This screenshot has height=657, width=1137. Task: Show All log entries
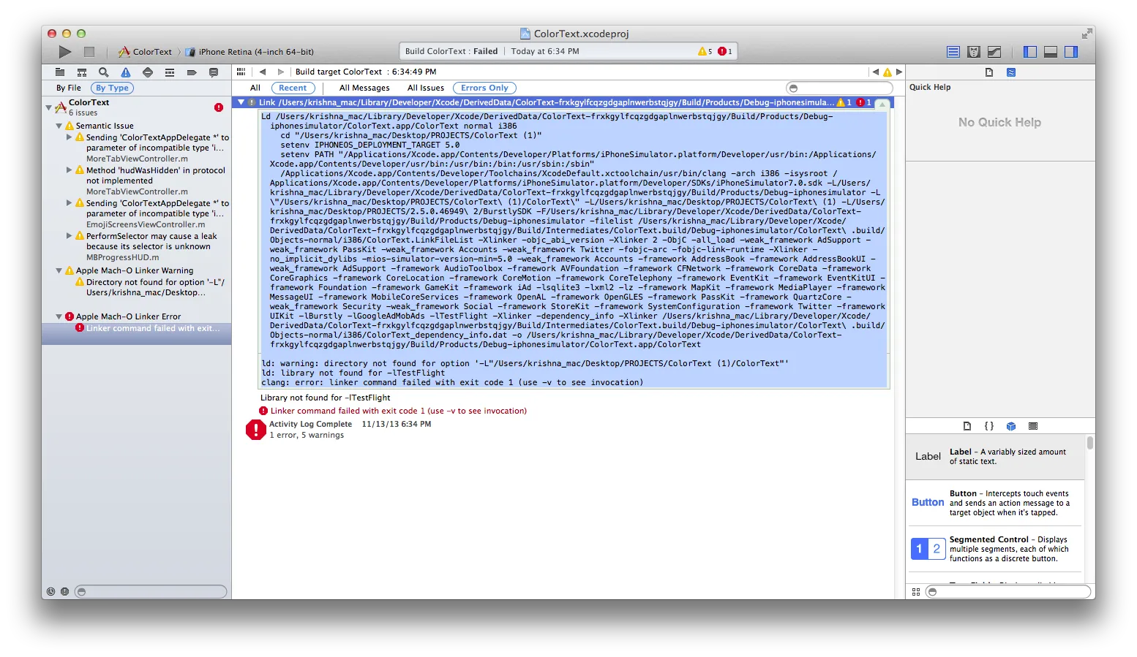(x=255, y=88)
